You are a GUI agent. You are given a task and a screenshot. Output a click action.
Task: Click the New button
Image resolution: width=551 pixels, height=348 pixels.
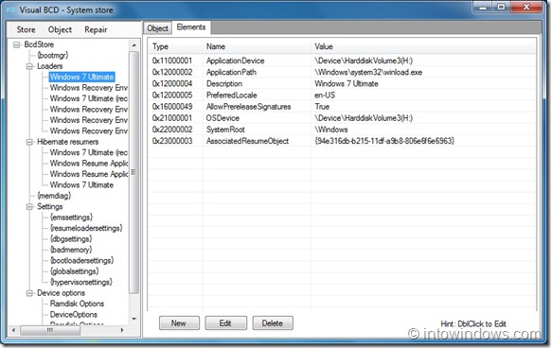click(x=179, y=323)
